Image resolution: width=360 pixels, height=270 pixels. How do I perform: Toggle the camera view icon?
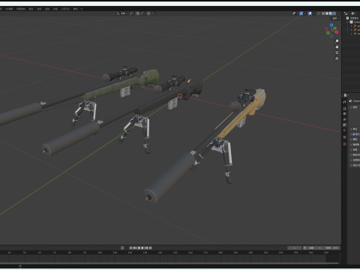coord(337,52)
